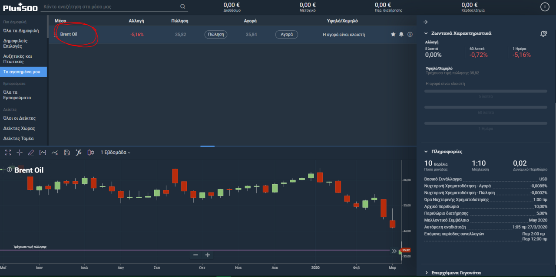Screen dimensions: 556x277
Task: Click the 35,82 current price tag
Action: 406,250
